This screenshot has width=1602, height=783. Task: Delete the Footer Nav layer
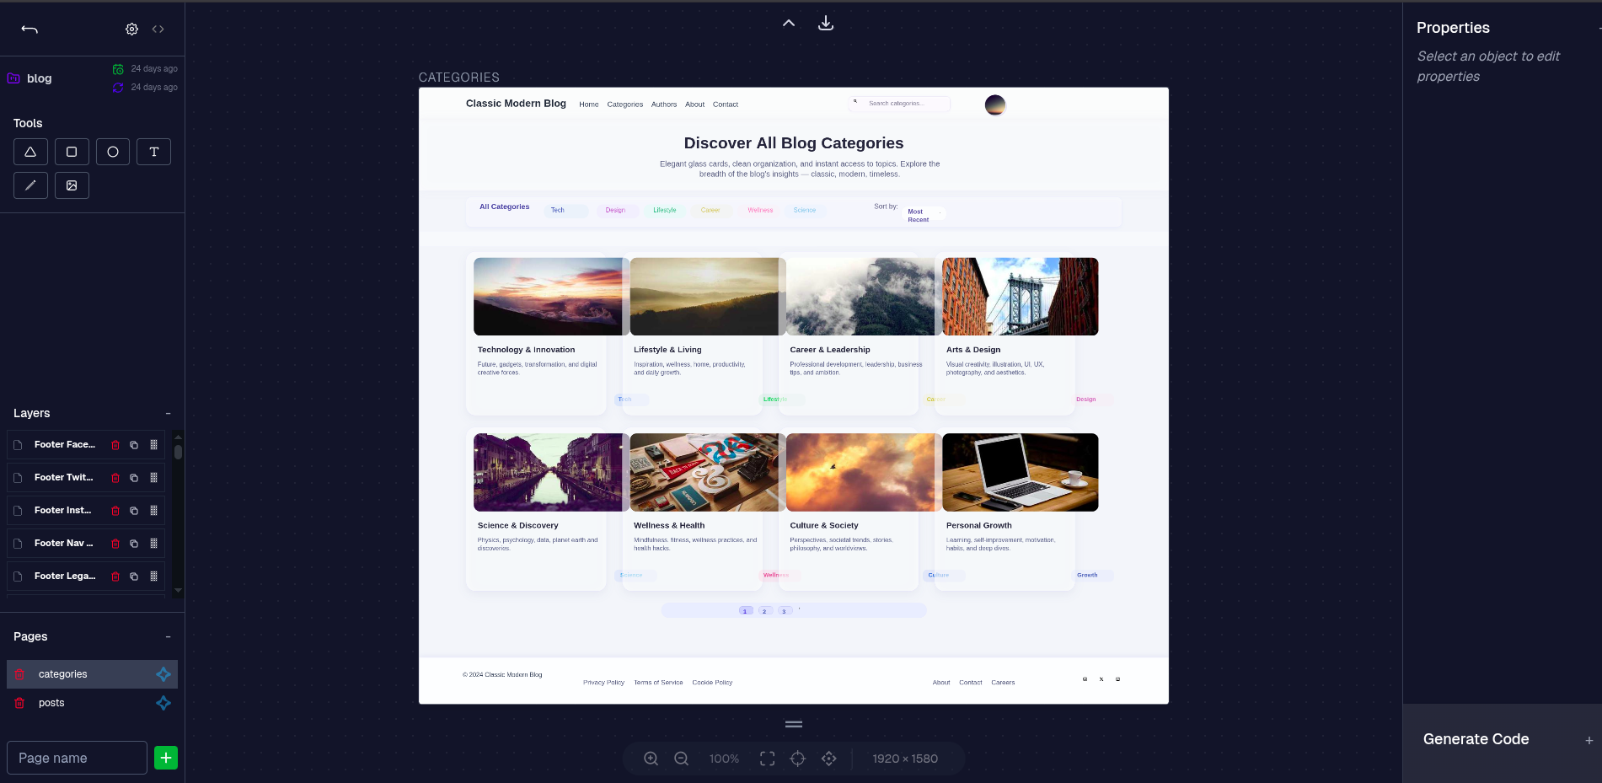115,544
